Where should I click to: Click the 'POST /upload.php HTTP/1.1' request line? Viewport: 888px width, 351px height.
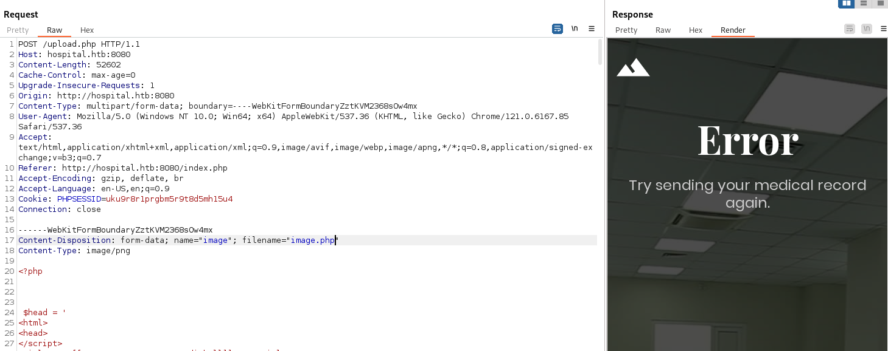79,44
